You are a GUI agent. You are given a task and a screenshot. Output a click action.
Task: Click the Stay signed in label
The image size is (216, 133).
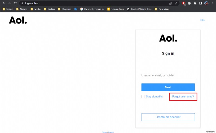[154, 96]
